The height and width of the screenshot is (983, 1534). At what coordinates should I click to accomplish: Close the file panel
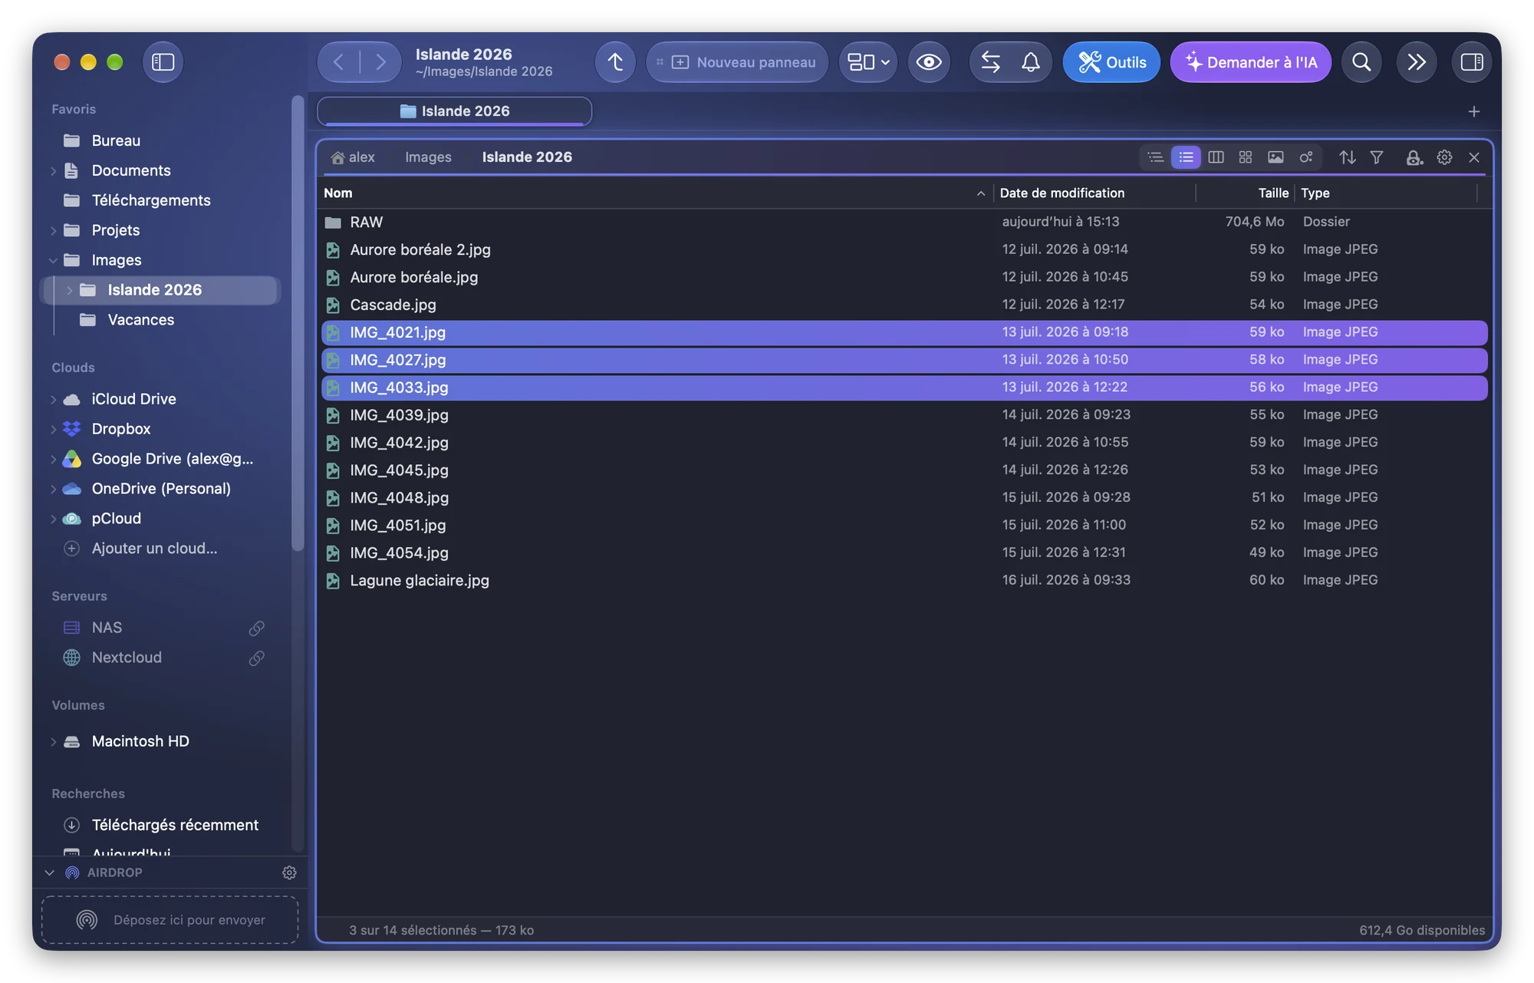(1473, 157)
